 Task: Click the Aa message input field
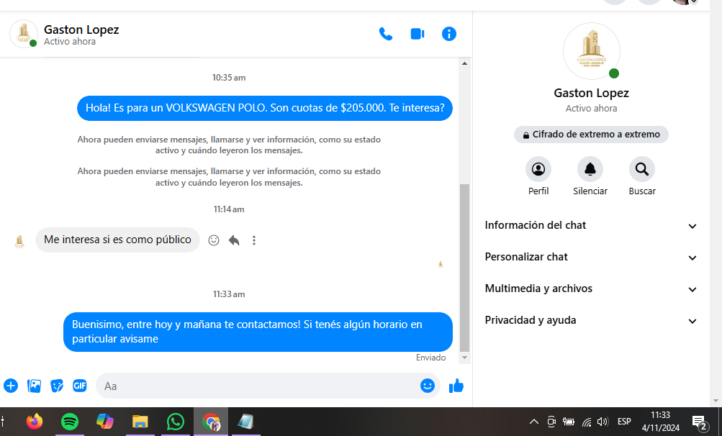coord(259,386)
